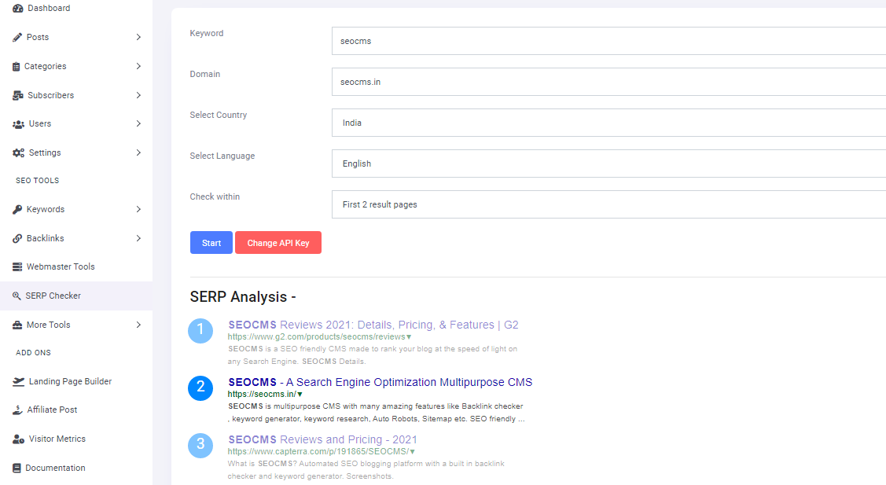Screen dimensions: 886x485
Task: Click the capterra.com SEOCMS URL
Action: [318, 452]
